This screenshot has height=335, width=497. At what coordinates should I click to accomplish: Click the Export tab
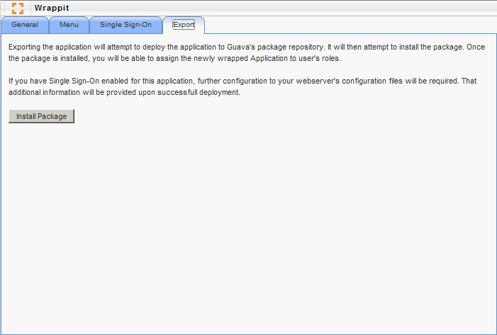tap(184, 25)
